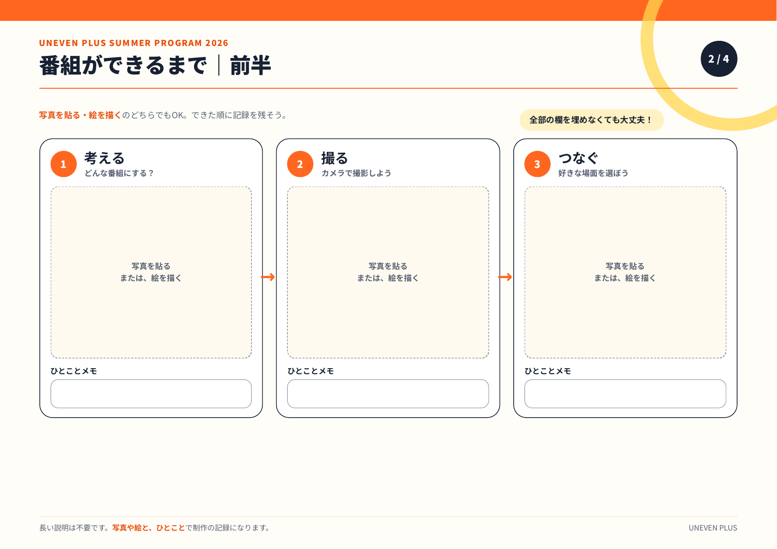Click the orange step 1 number badge
The image size is (777, 549).
point(64,164)
